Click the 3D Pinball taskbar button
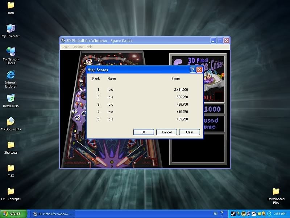Viewport: 290px width, 218px height. point(53,214)
